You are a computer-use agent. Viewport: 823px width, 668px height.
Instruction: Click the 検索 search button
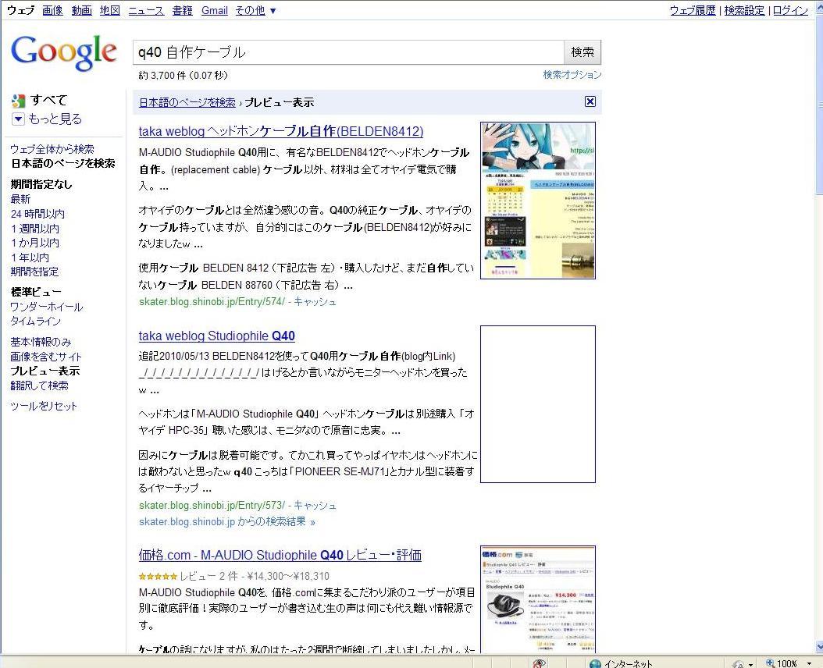583,52
